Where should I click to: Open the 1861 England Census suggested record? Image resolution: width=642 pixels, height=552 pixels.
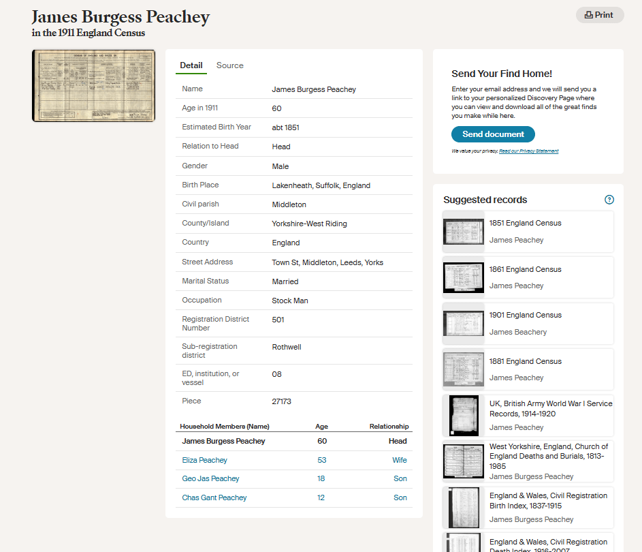tap(525, 269)
